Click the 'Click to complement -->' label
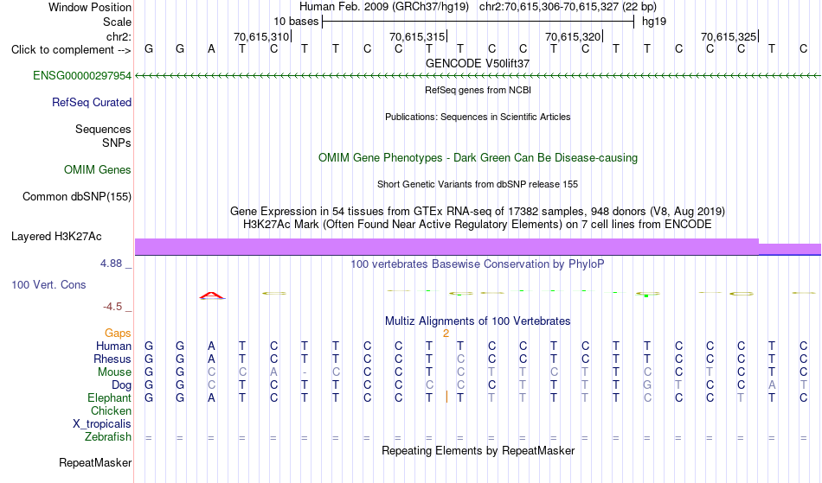This screenshot has height=483, width=822. 71,50
